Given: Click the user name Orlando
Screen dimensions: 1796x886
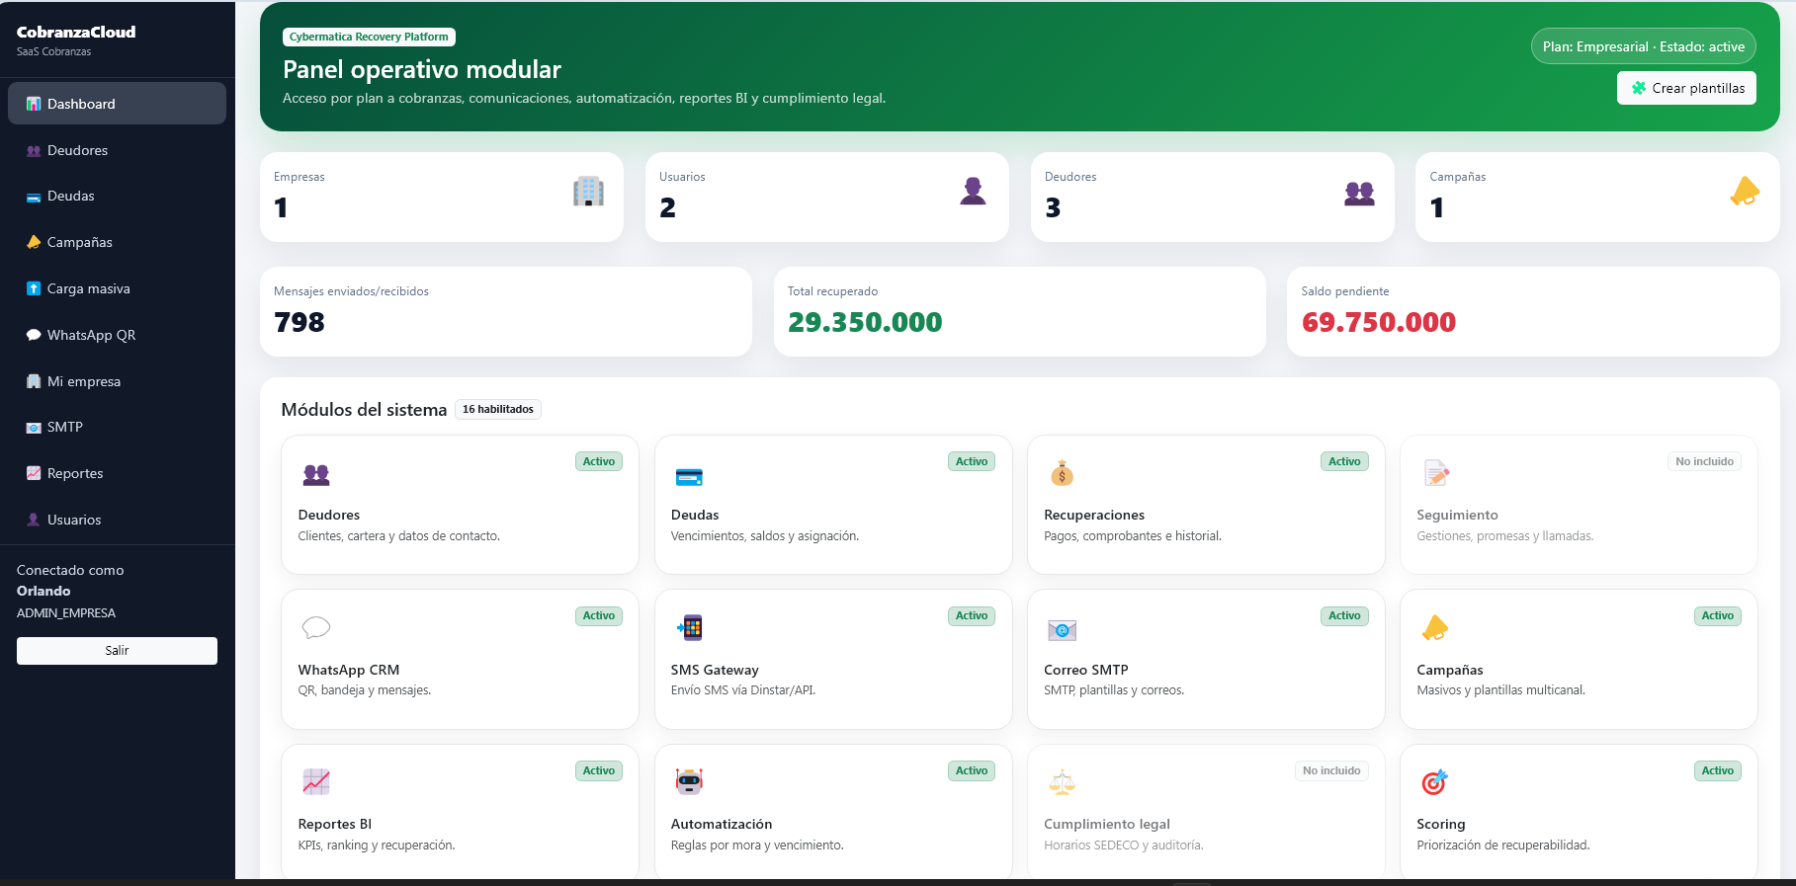Looking at the screenshot, I should [x=43, y=591].
